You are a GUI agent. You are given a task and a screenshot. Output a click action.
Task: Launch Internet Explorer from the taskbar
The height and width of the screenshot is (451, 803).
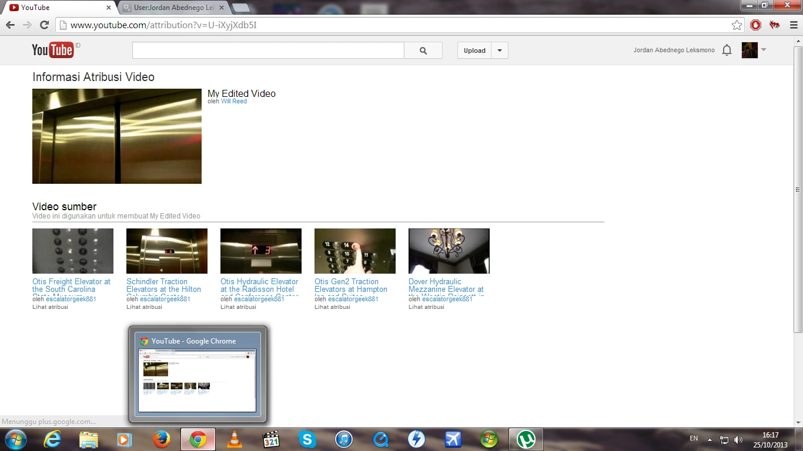point(52,439)
